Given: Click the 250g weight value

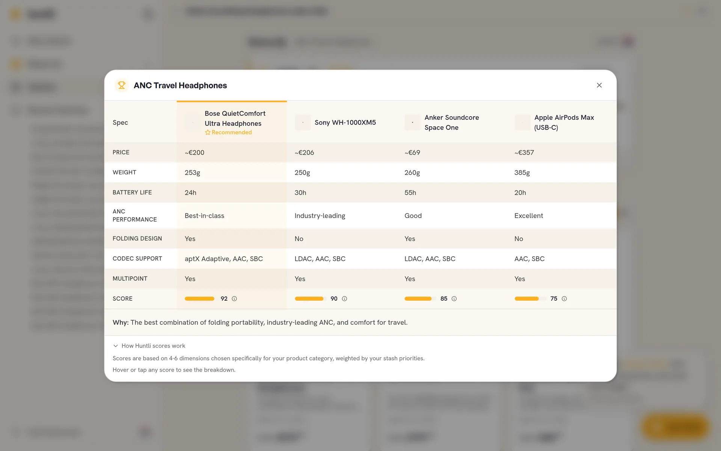Looking at the screenshot, I should coord(302,173).
